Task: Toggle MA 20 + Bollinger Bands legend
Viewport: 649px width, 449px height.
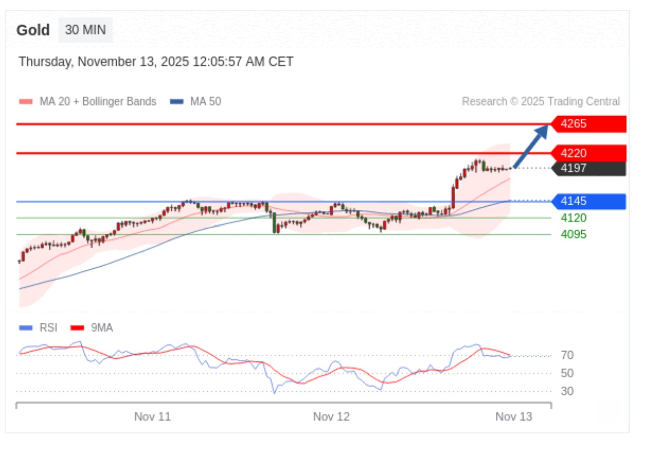Action: point(97,102)
